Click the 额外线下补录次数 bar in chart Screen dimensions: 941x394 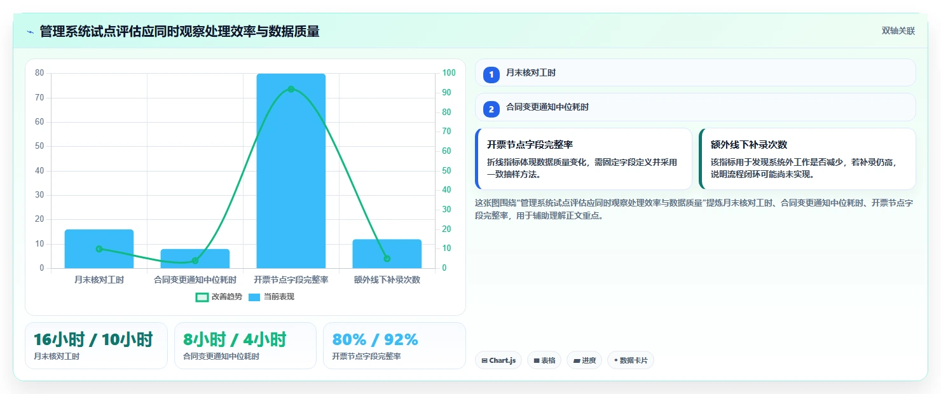click(387, 254)
